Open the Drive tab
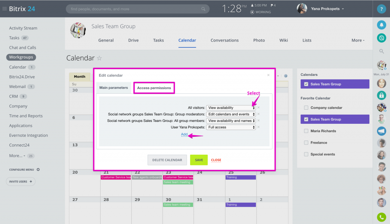 133,40
